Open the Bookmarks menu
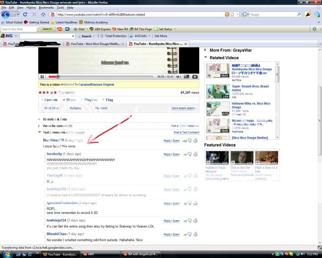 (46, 8)
